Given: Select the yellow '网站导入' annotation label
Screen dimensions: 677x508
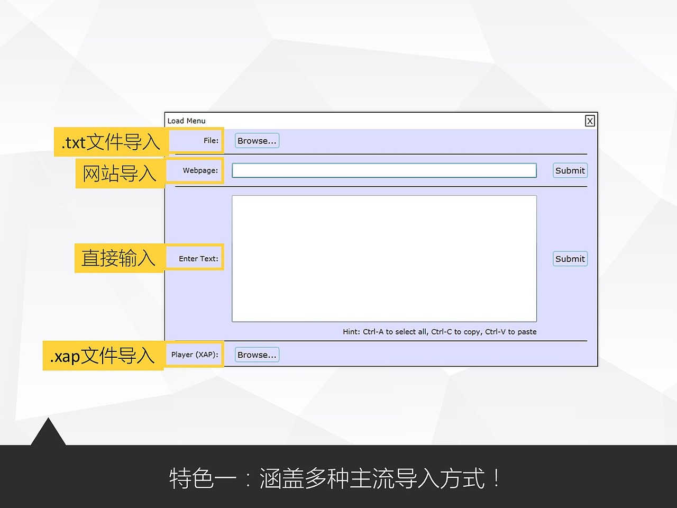Looking at the screenshot, I should 119,171.
